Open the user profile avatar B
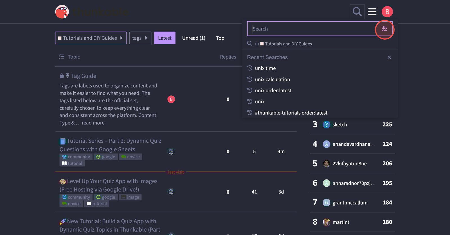This screenshot has width=450, height=235. [387, 12]
